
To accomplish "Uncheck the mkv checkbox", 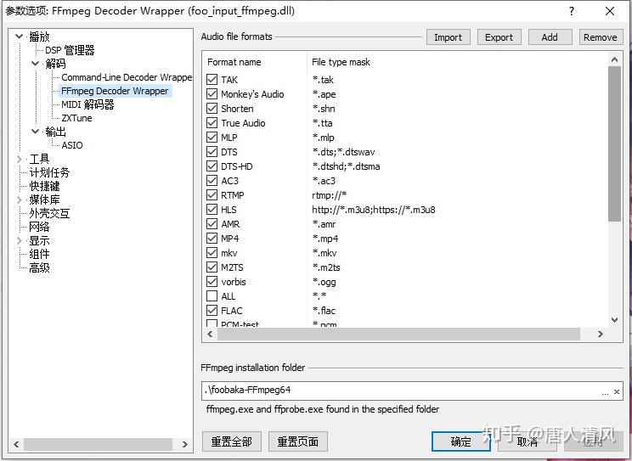I will (212, 253).
